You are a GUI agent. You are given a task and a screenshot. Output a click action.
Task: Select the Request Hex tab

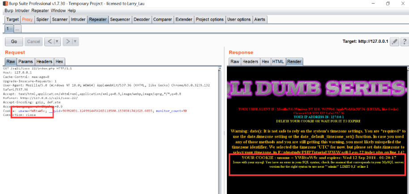59,62
